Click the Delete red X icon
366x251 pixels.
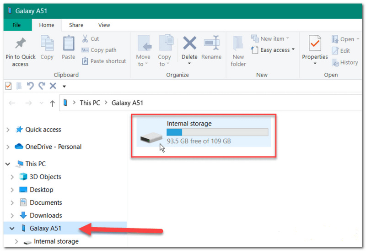189,43
